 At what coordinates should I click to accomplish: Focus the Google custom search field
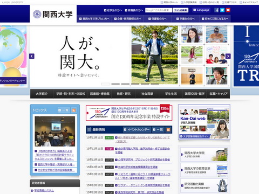159,10
